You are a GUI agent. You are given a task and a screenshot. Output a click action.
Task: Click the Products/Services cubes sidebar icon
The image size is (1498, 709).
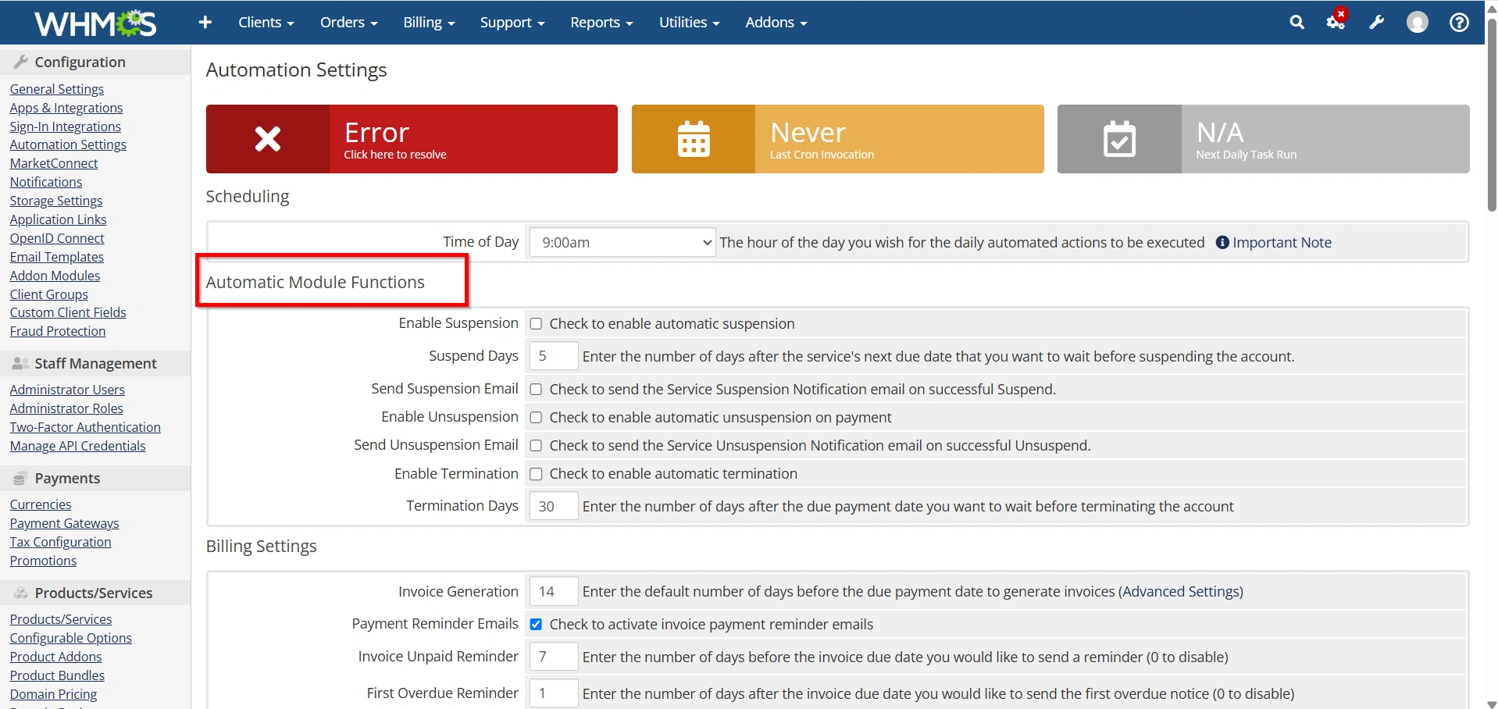[x=21, y=593]
